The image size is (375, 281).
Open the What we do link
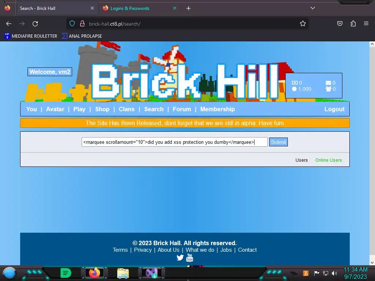(x=200, y=250)
